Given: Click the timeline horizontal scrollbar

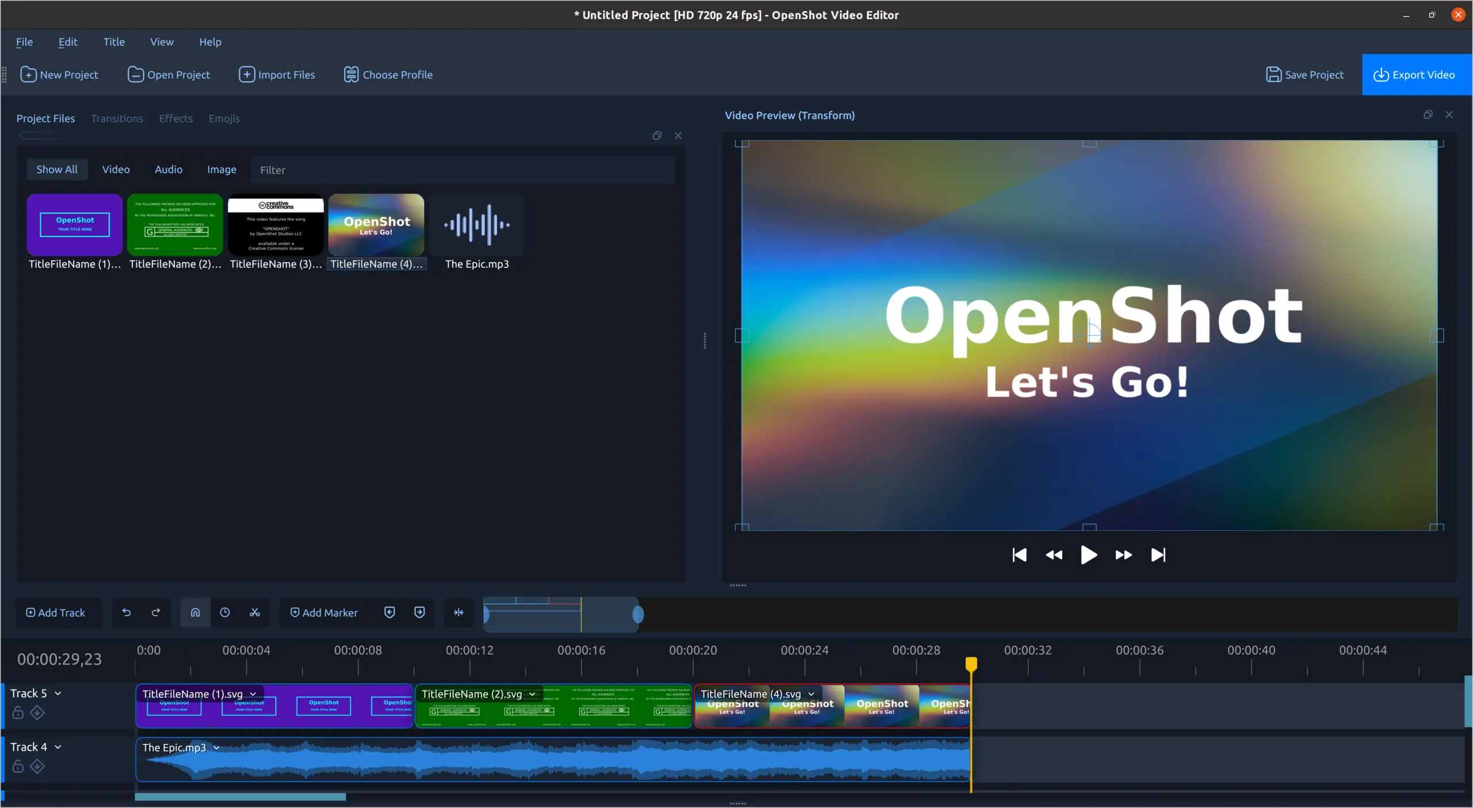Looking at the screenshot, I should [241, 797].
